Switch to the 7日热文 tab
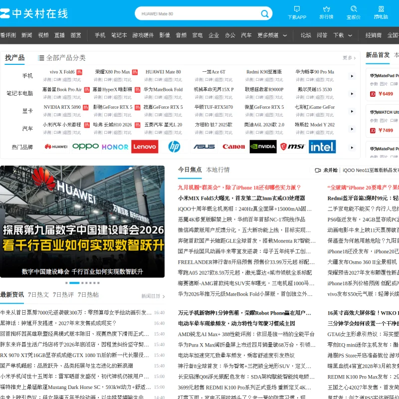399x399 pixels. coord(38,295)
